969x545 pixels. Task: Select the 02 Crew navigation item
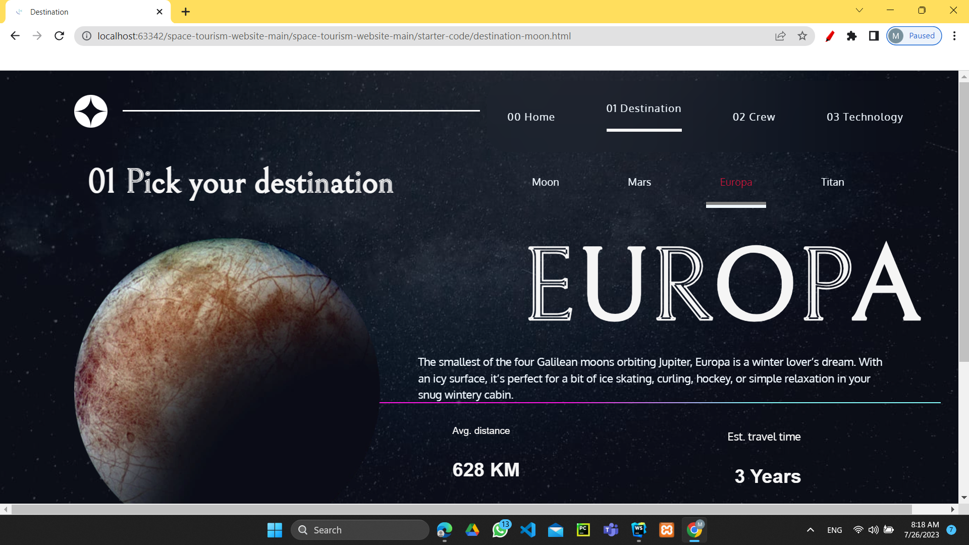pyautogui.click(x=753, y=117)
